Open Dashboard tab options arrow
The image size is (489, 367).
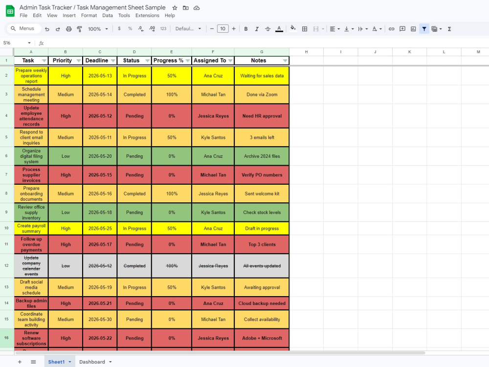click(x=111, y=362)
